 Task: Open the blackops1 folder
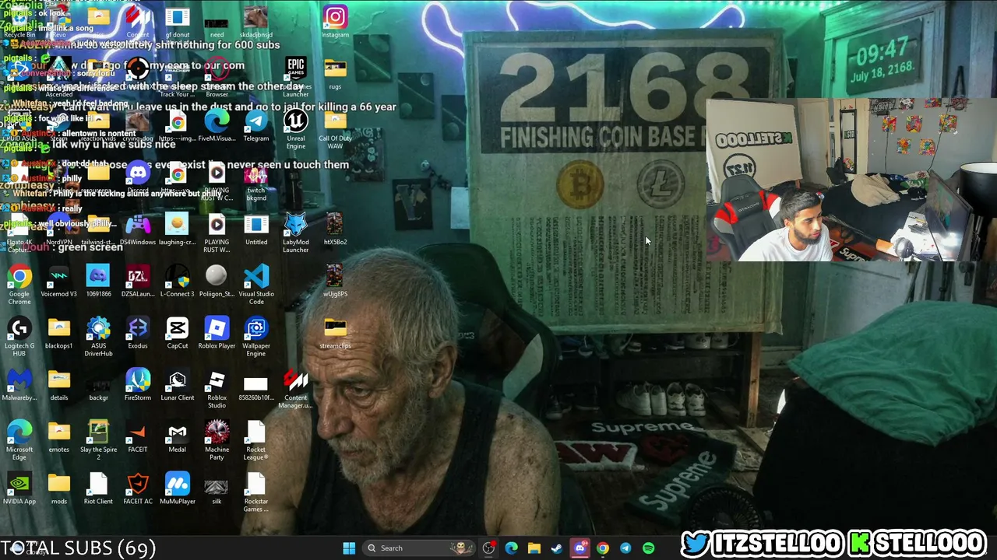[x=58, y=334]
